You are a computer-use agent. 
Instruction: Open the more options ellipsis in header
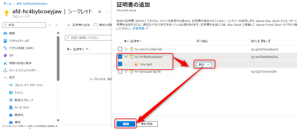point(107,12)
